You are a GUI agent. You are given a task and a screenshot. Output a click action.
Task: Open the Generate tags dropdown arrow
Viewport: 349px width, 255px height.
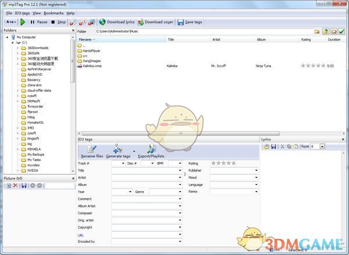[x=134, y=152]
